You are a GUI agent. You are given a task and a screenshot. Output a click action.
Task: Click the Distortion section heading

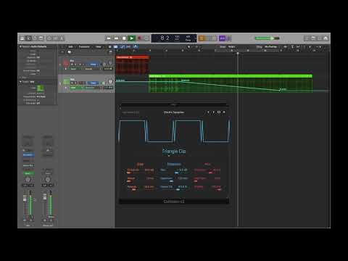coord(174,164)
